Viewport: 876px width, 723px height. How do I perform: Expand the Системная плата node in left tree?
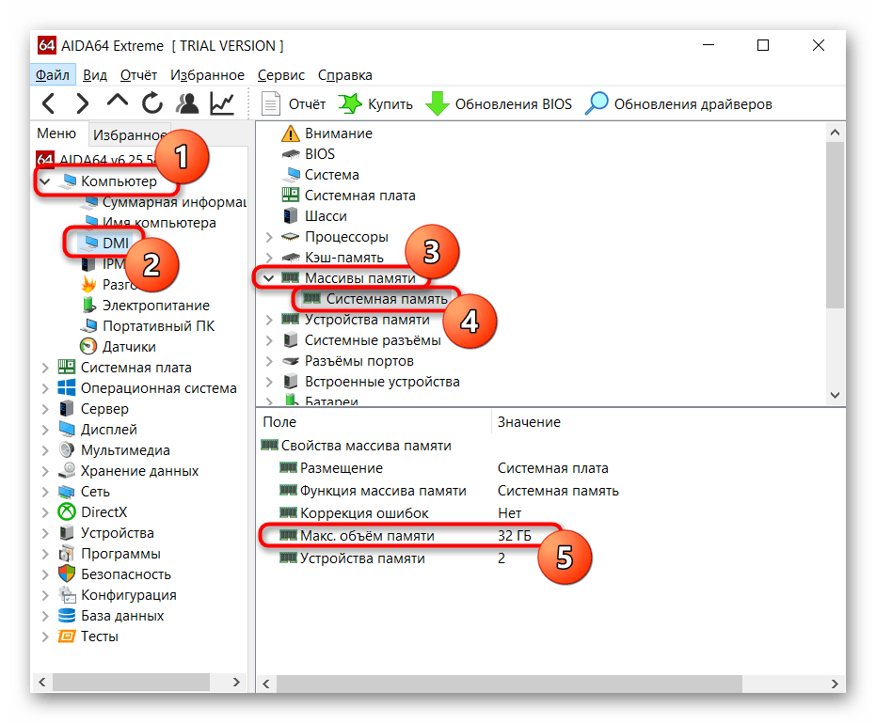45,368
